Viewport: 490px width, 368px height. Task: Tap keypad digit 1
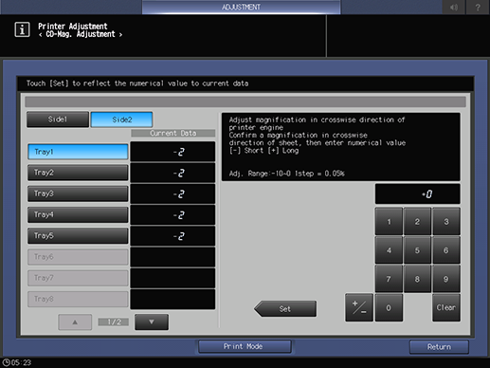point(389,221)
